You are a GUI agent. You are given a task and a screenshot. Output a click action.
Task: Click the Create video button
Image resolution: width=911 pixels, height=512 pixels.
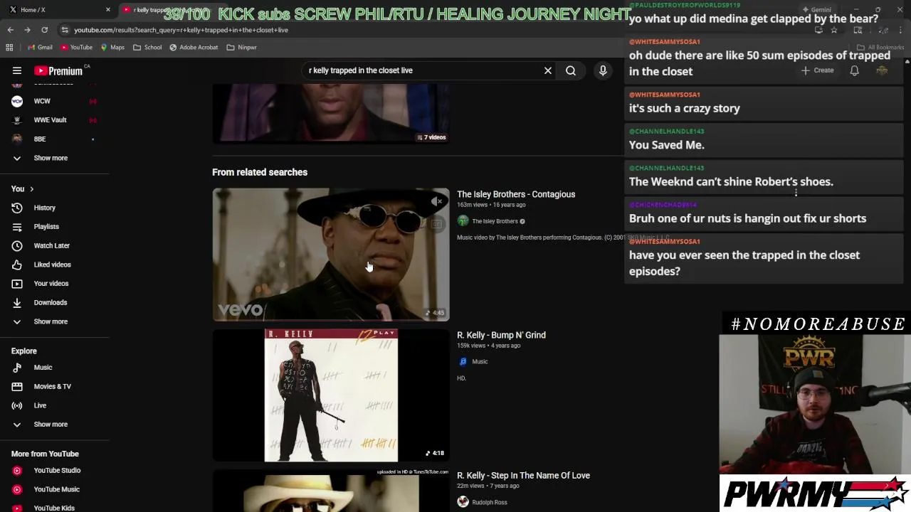click(x=817, y=70)
